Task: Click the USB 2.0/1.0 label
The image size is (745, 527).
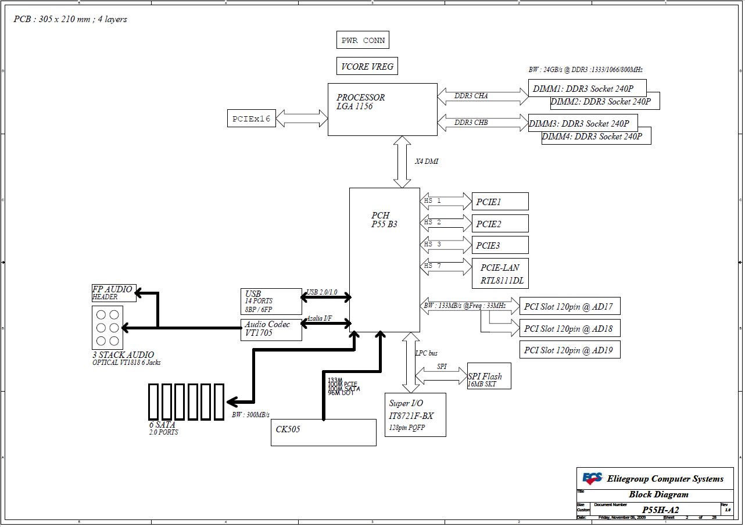Action: [x=321, y=292]
